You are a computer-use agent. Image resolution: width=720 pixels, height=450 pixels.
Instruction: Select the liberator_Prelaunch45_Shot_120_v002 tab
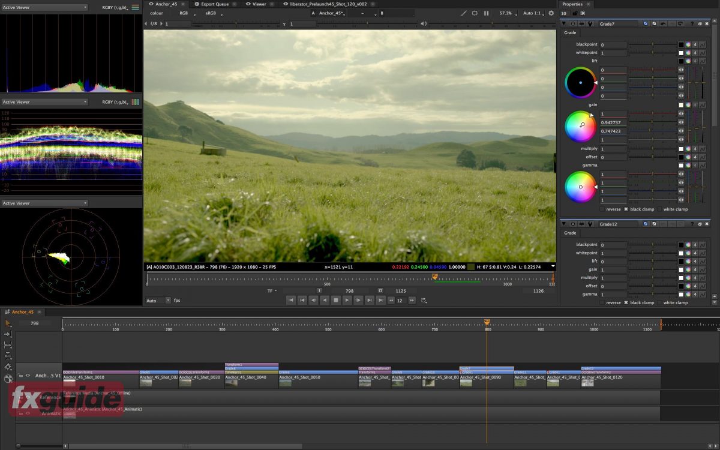click(x=327, y=4)
